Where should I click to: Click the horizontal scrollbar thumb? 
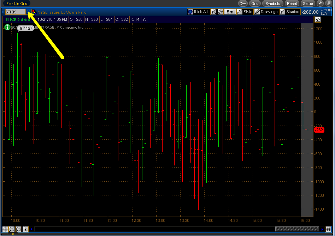point(297,229)
